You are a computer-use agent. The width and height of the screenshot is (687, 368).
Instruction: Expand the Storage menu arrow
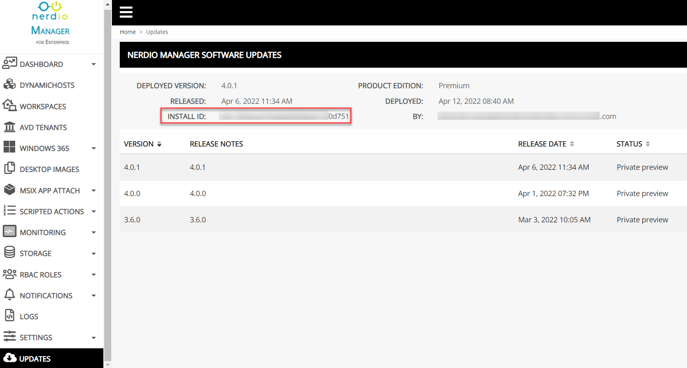pos(94,254)
